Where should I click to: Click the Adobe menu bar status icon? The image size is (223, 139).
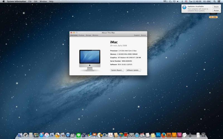point(165,1)
